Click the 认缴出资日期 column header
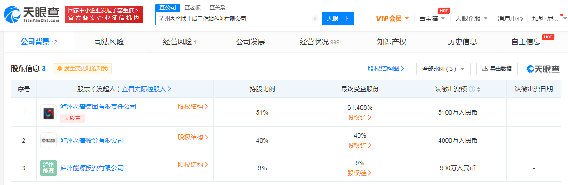 click(x=534, y=89)
